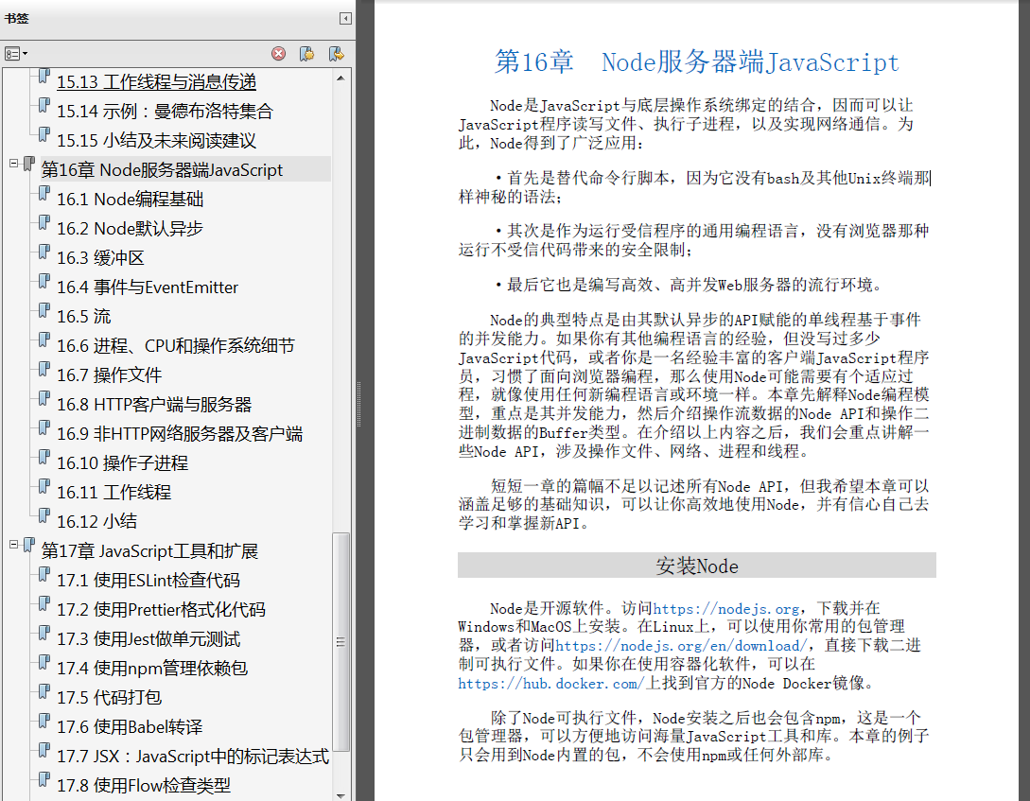The height and width of the screenshot is (801, 1030).
Task: Click the bookmark icon beside 16.7 操作文件
Action: pyautogui.click(x=44, y=370)
